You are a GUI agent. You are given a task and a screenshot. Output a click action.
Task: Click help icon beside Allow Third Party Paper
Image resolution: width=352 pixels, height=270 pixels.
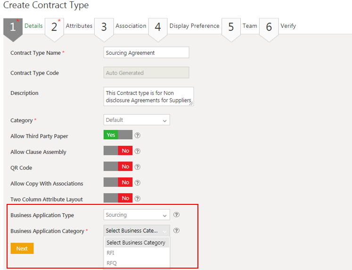138,135
